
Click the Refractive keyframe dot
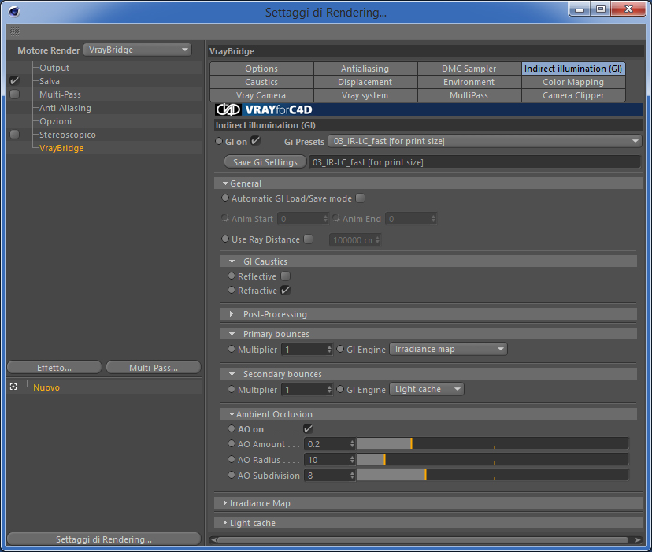pos(232,290)
